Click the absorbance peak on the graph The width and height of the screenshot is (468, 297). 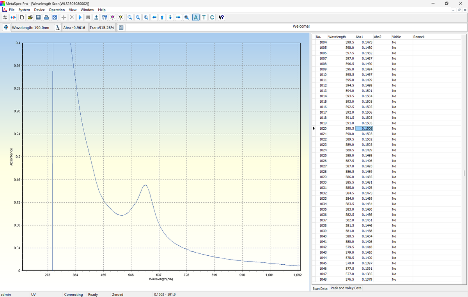click(x=145, y=185)
